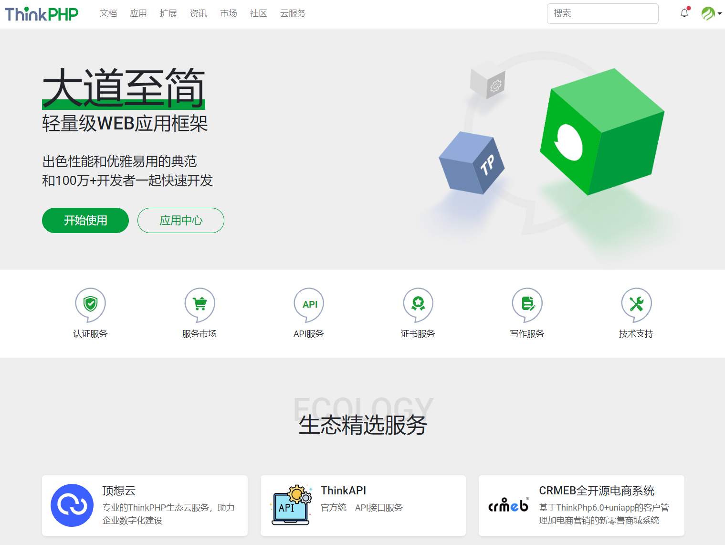Screen dimensions: 725x545
Task: Click the 认证服务 shield icon
Action: click(x=90, y=305)
